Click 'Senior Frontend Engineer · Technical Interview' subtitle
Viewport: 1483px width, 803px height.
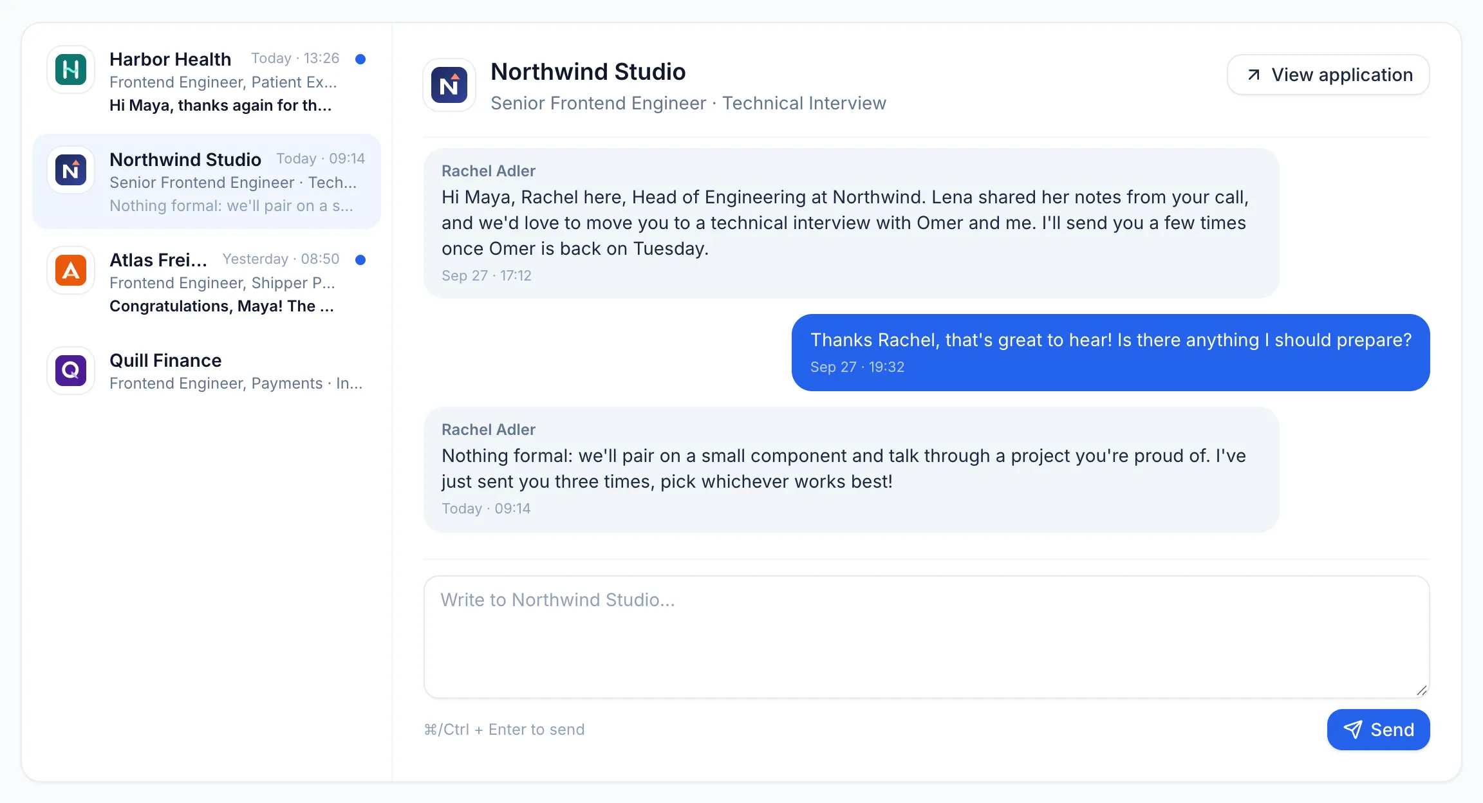689,103
